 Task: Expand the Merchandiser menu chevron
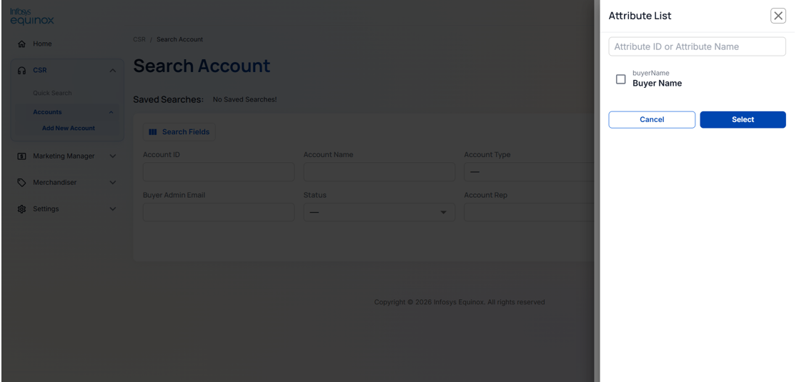click(113, 182)
